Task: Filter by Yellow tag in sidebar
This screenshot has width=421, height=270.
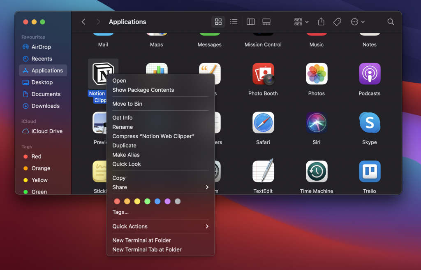Action: click(43, 180)
